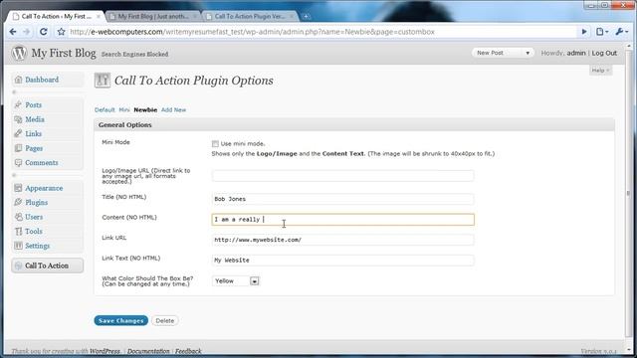Click the Title field containing Bob Jones
Viewport: 637px width, 358px height.
[x=342, y=199]
